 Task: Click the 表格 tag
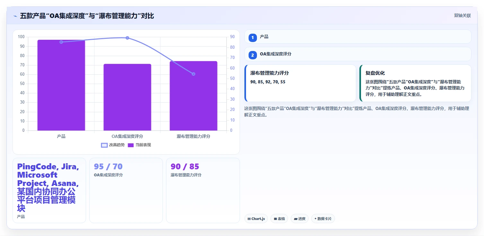(x=279, y=219)
